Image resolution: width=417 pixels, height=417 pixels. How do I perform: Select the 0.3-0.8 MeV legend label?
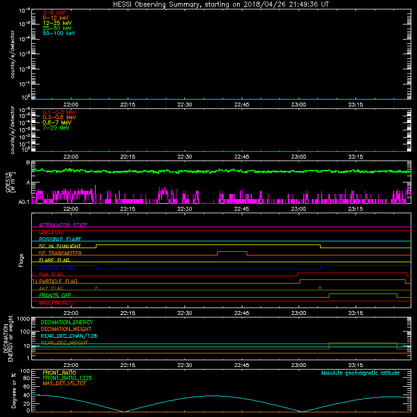tap(59, 117)
